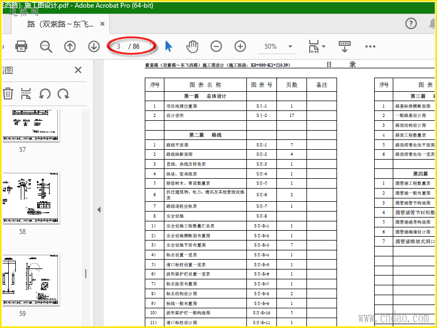Zoom in with the plus button

coord(240,46)
